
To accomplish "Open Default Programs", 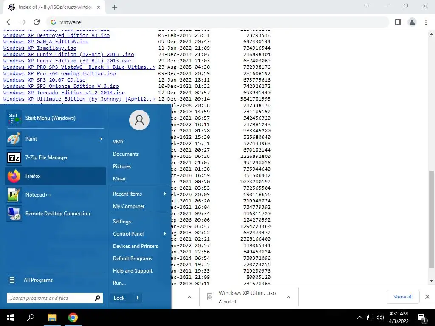I will (133, 259).
